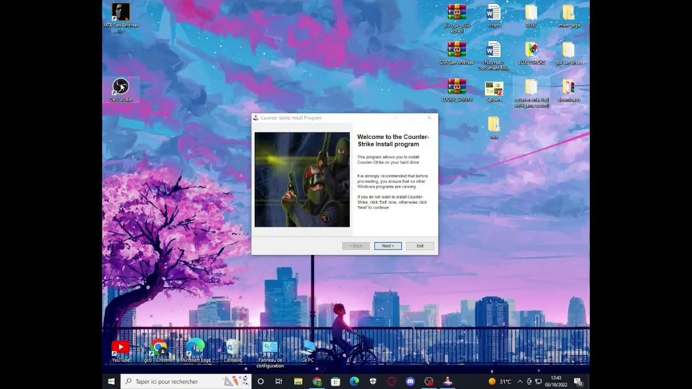Viewport: 692px width, 389px height.
Task: Click the Counter-Strike Install Program title text
Action: pos(291,118)
